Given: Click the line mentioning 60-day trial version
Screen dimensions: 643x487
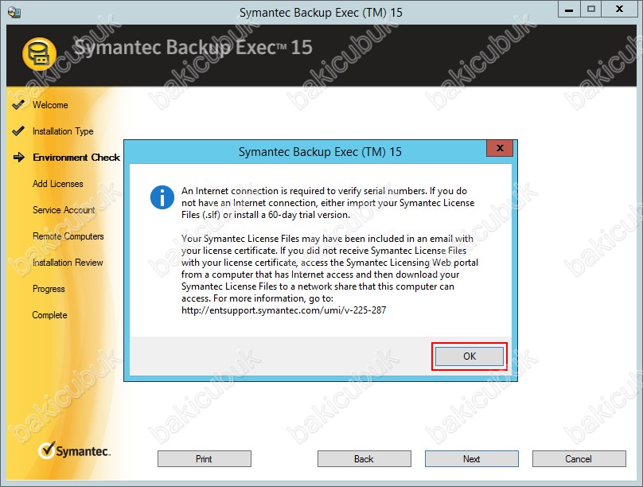Looking at the screenshot, I should click(266, 215).
